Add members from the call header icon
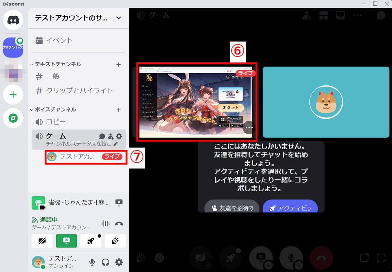The width and height of the screenshot is (392, 272). [307, 15]
